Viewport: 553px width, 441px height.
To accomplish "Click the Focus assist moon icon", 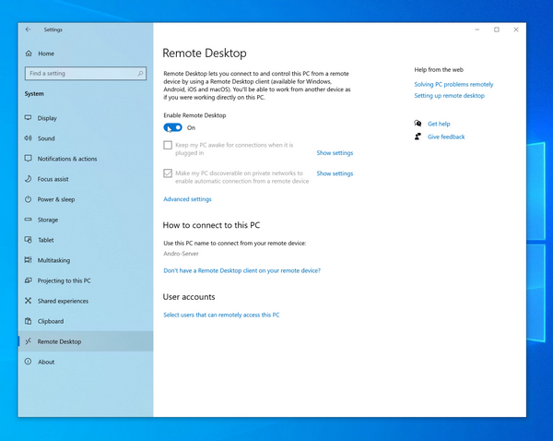I will click(x=28, y=179).
